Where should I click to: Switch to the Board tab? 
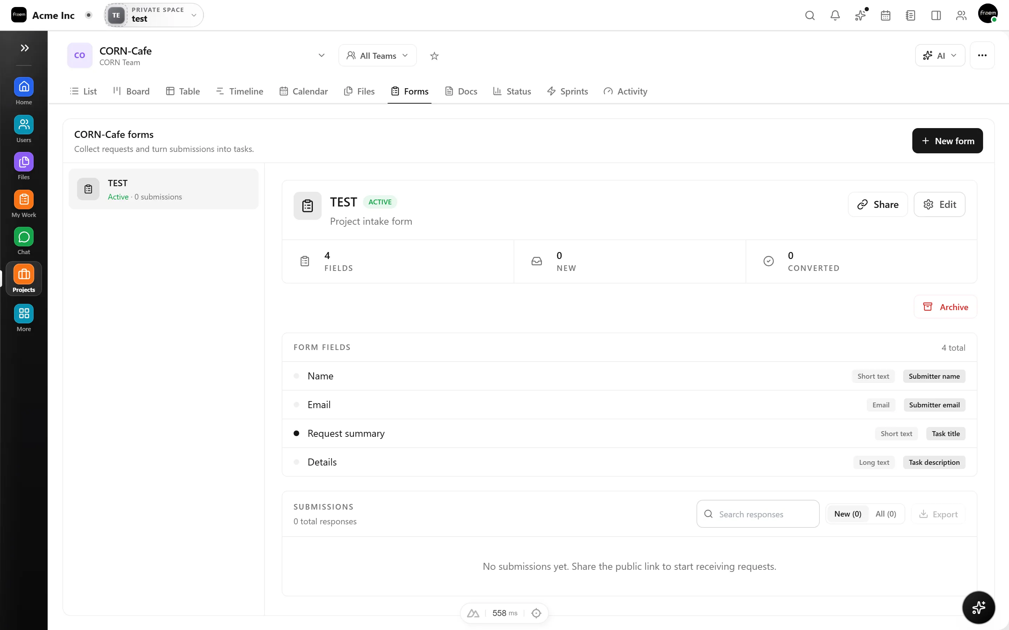(131, 91)
